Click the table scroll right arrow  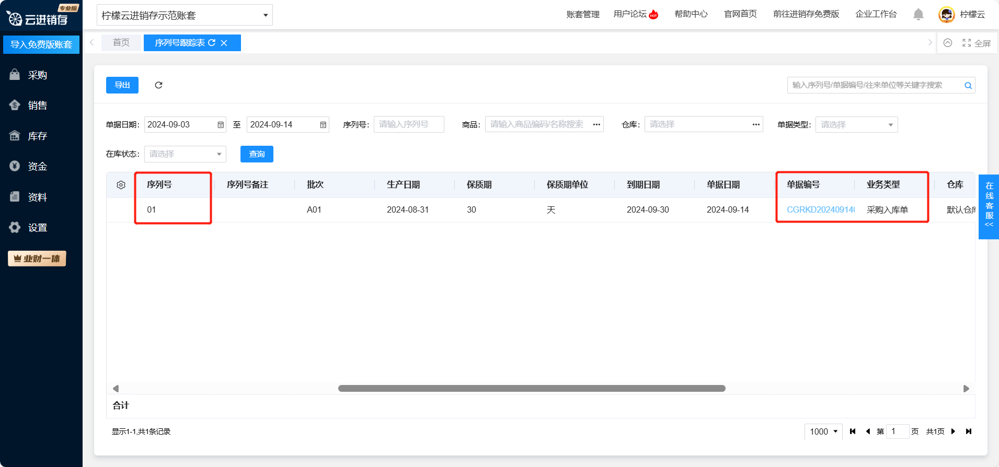coord(966,389)
